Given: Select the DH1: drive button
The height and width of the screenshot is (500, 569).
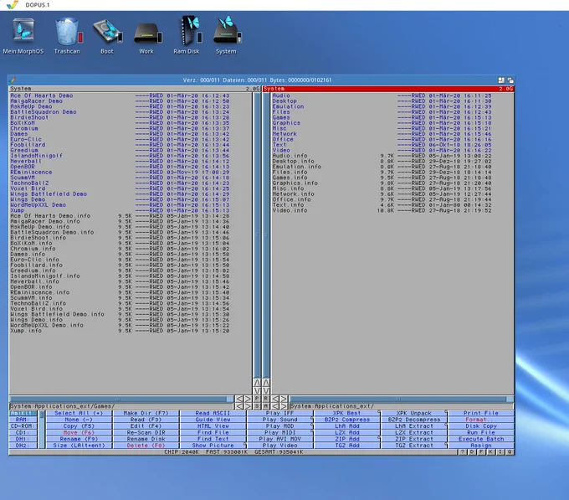Looking at the screenshot, I should 23,439.
